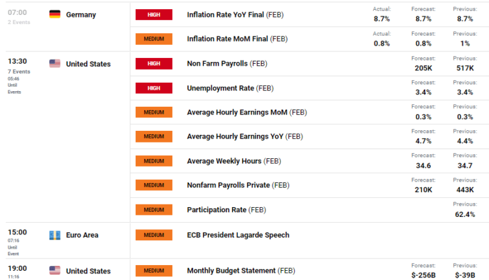Open ECB President Lagarde Speech event
Screen dimensions: 489x280
[x=238, y=234]
